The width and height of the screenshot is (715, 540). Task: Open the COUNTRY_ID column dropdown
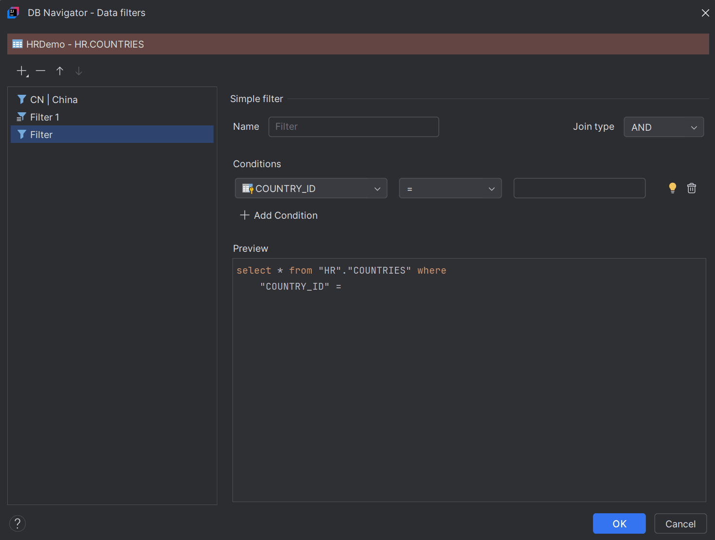(x=311, y=188)
